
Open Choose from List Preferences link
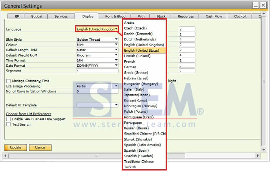pos(29,114)
